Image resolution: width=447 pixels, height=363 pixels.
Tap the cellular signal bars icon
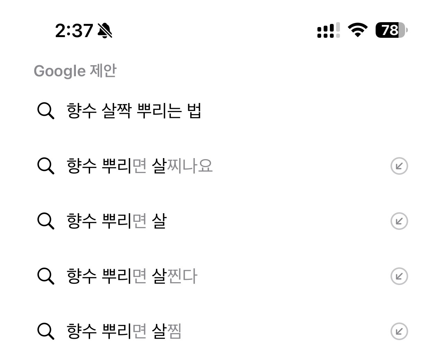[x=328, y=30]
